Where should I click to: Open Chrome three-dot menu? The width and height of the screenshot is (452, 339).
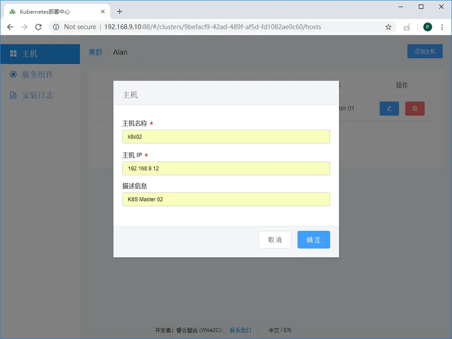[442, 27]
